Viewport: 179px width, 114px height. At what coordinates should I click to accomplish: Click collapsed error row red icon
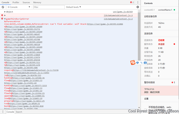pos(2,15)
